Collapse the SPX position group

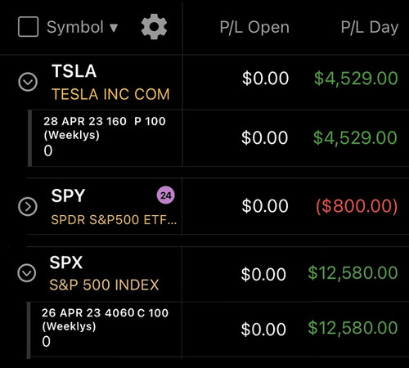[x=27, y=272]
